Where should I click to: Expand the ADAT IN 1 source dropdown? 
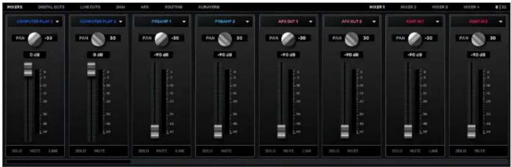(x=415, y=21)
